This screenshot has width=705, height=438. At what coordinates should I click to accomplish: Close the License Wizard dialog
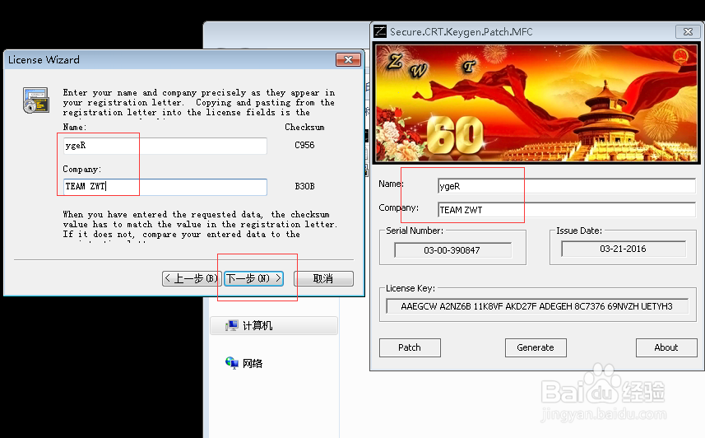click(x=348, y=60)
